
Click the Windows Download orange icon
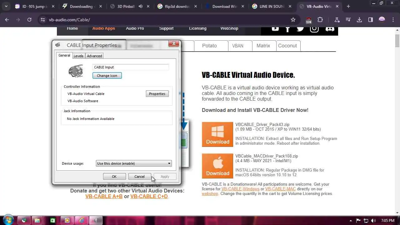(x=217, y=134)
